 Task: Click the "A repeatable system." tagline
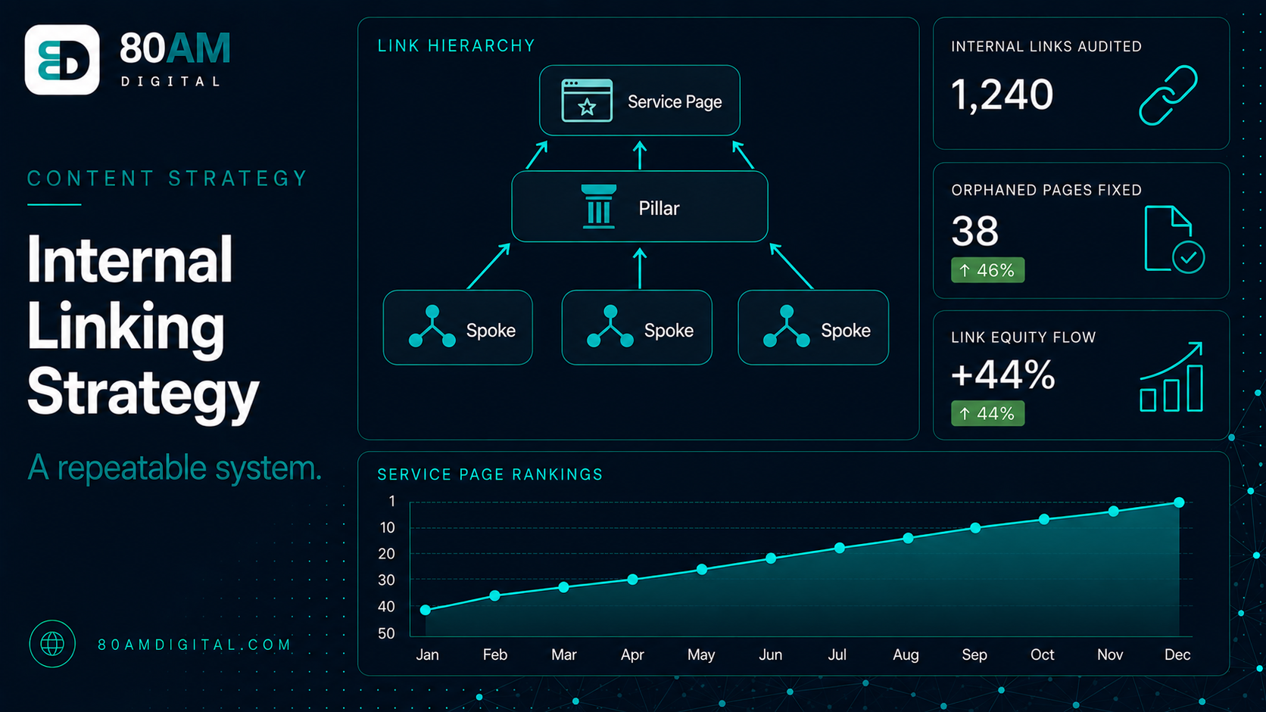coord(175,468)
